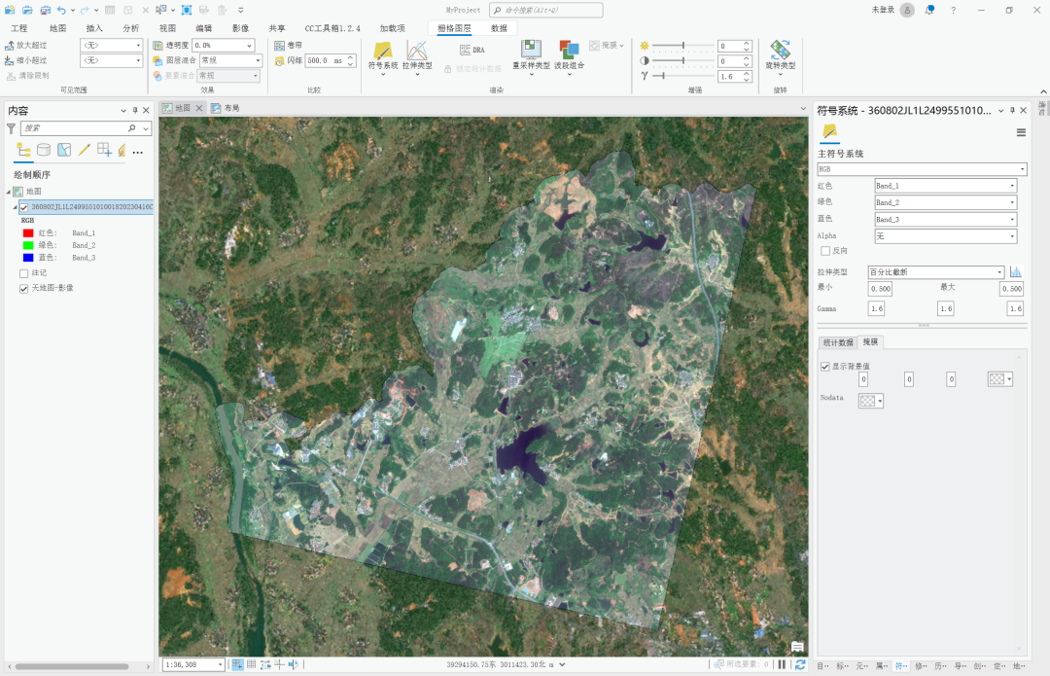This screenshot has height=676, width=1050.
Task: Click the DRA button in the ribbon
Action: click(x=472, y=50)
